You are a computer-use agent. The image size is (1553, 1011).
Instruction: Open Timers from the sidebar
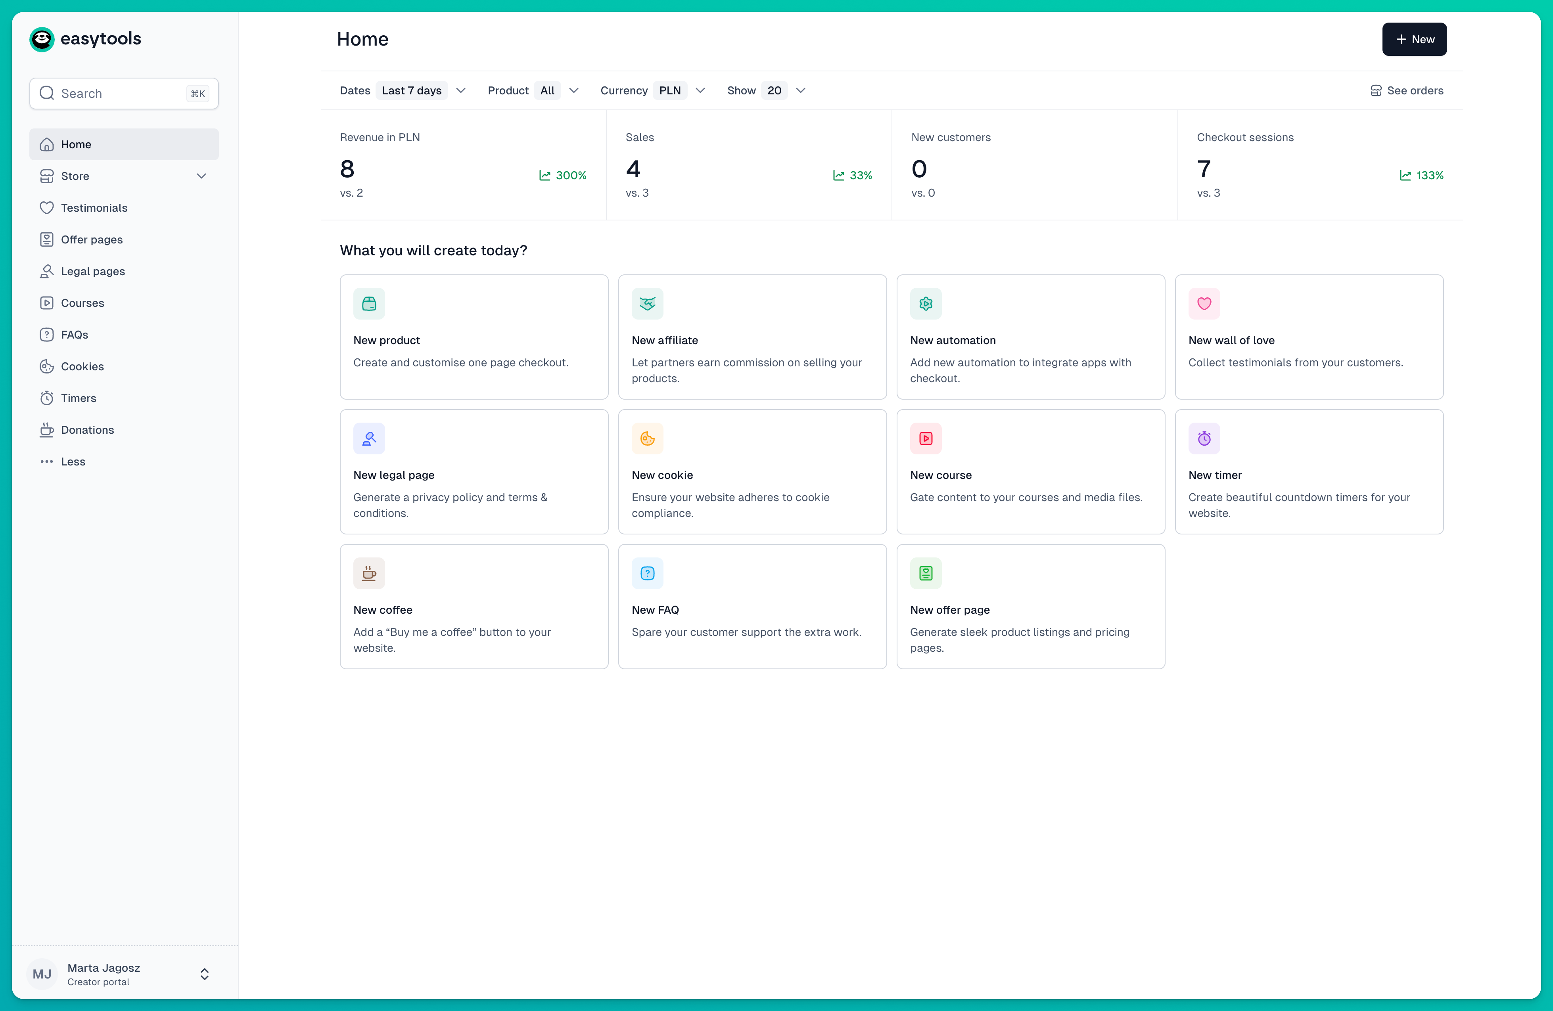point(78,398)
